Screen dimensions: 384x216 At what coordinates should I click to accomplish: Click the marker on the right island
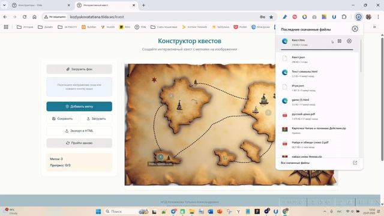[x=268, y=113]
